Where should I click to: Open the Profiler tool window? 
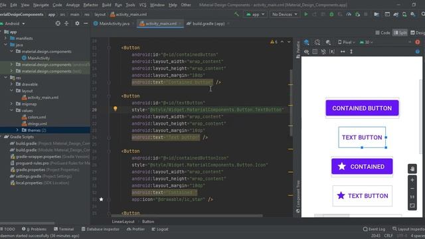tap(135, 229)
